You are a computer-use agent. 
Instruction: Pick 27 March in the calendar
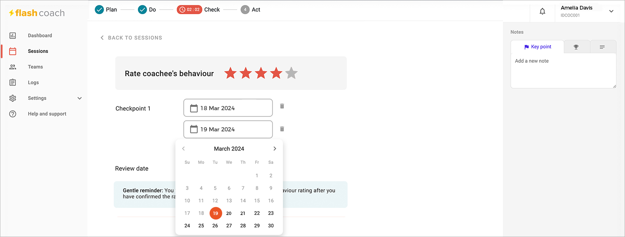(229, 226)
